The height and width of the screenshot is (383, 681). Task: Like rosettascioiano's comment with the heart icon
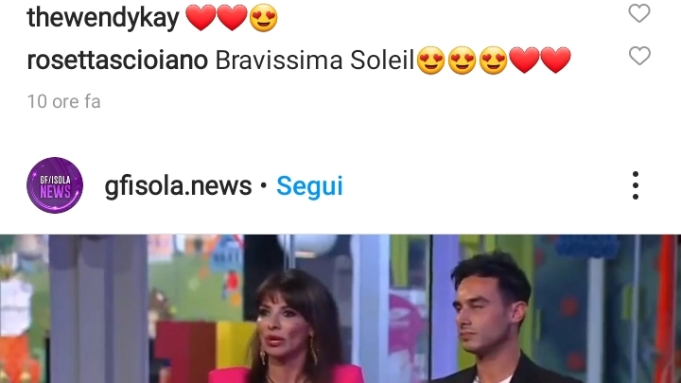[x=639, y=56]
